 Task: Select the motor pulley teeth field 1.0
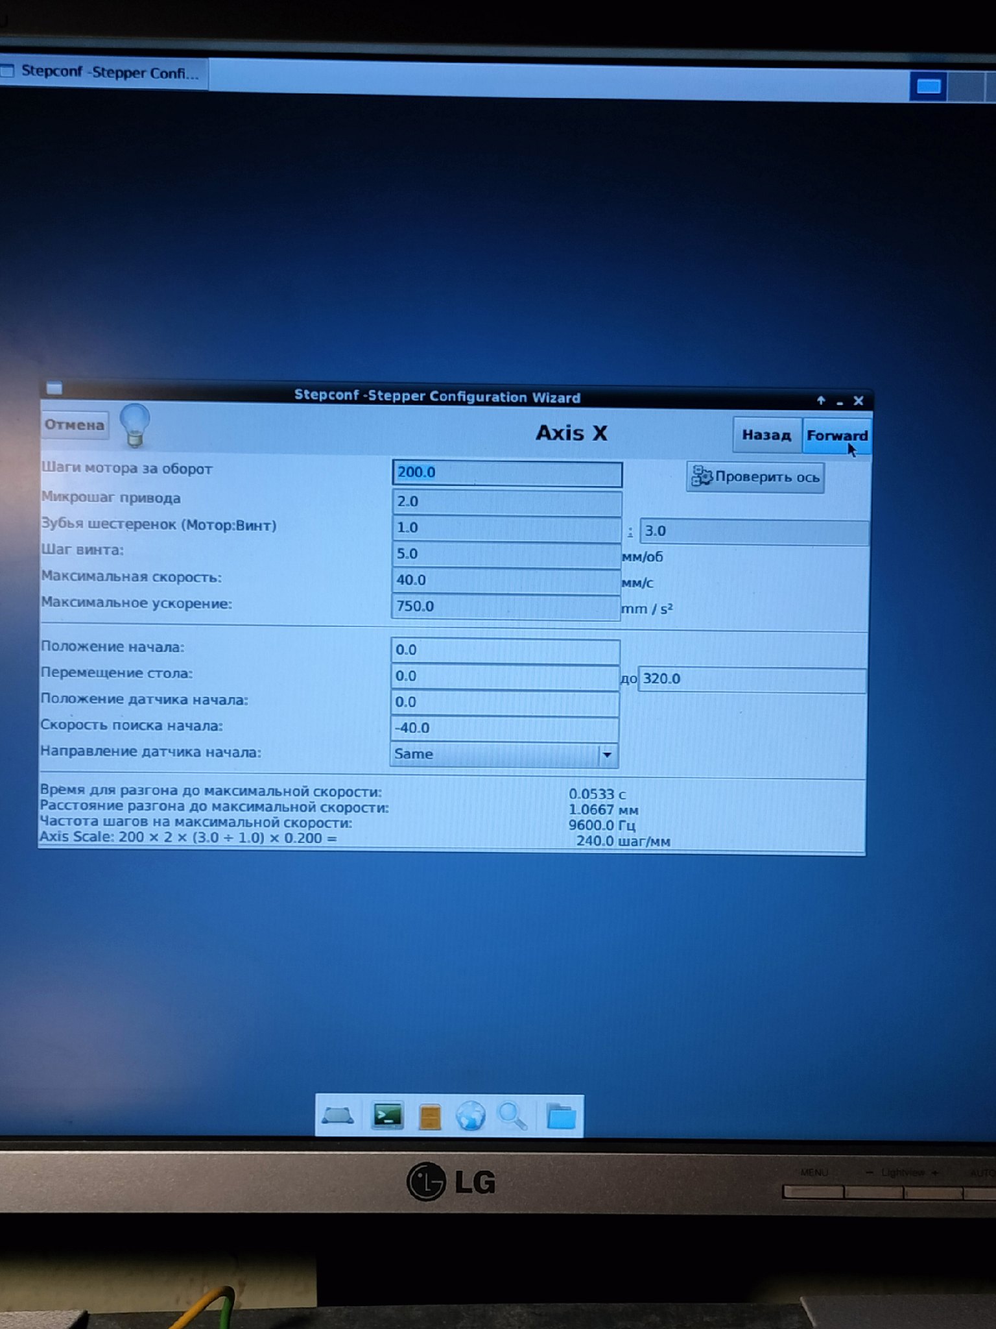pos(506,528)
